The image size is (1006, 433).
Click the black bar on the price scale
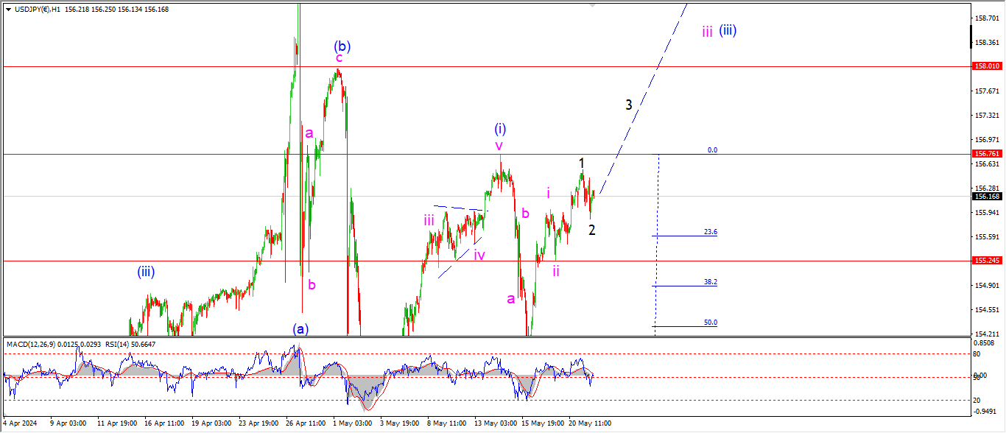[972, 35]
